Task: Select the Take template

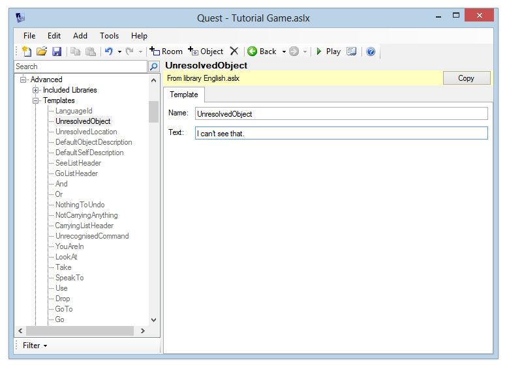Action: click(x=63, y=267)
